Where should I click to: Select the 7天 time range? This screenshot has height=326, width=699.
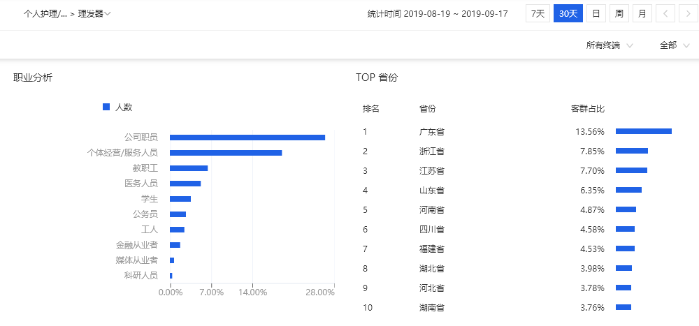coord(538,13)
